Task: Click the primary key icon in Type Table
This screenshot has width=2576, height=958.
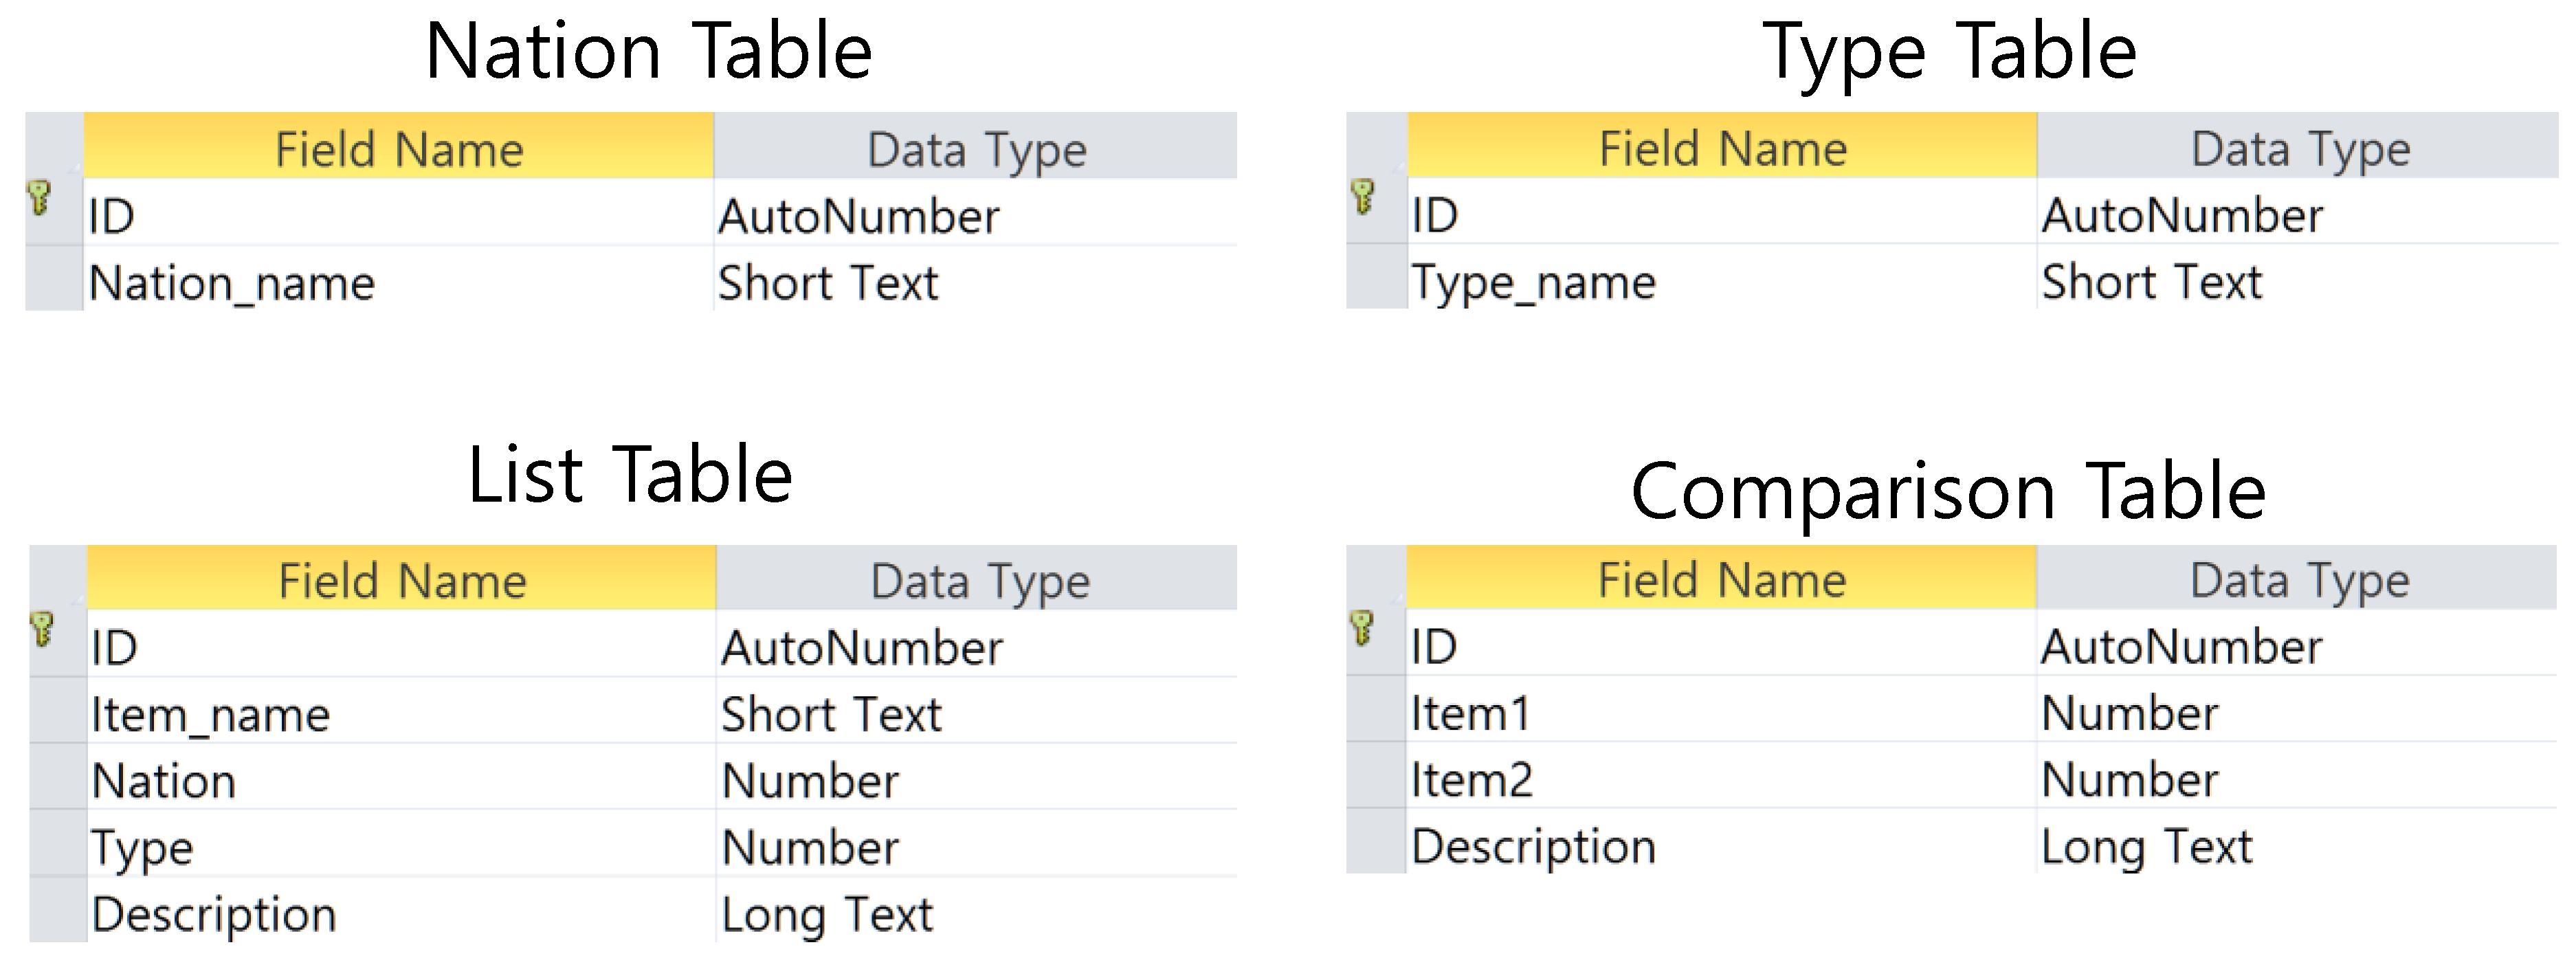Action: (1362, 196)
